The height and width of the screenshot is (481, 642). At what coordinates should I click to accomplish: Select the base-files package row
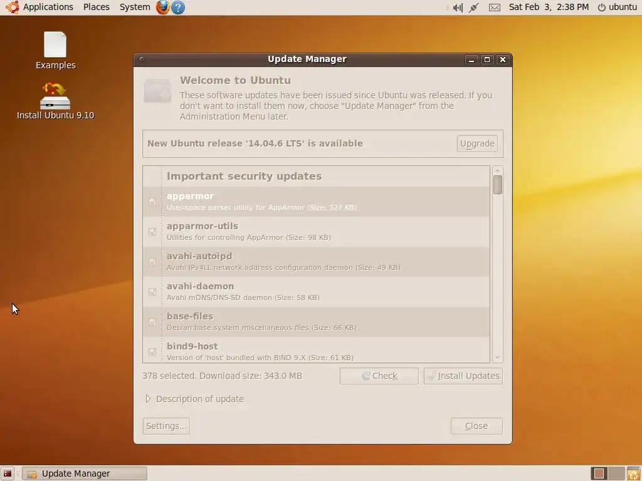click(x=316, y=322)
